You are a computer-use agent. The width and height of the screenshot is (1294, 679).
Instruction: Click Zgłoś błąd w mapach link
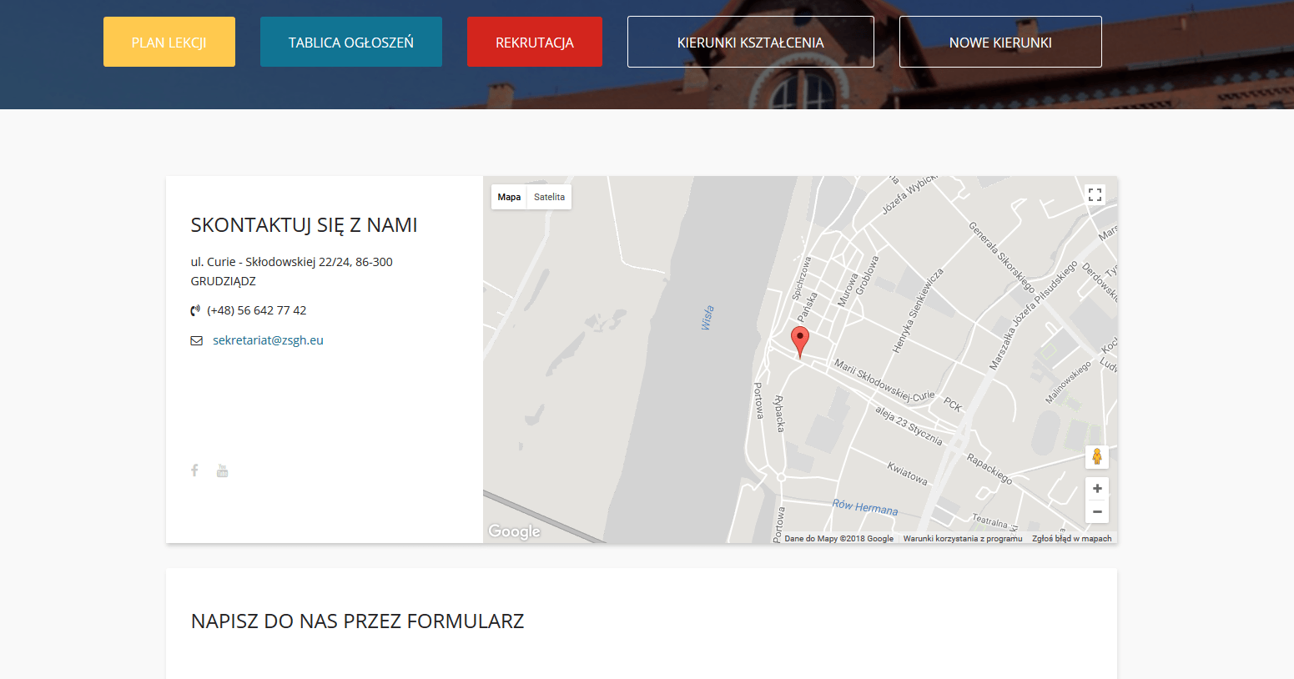pyautogui.click(x=1071, y=539)
